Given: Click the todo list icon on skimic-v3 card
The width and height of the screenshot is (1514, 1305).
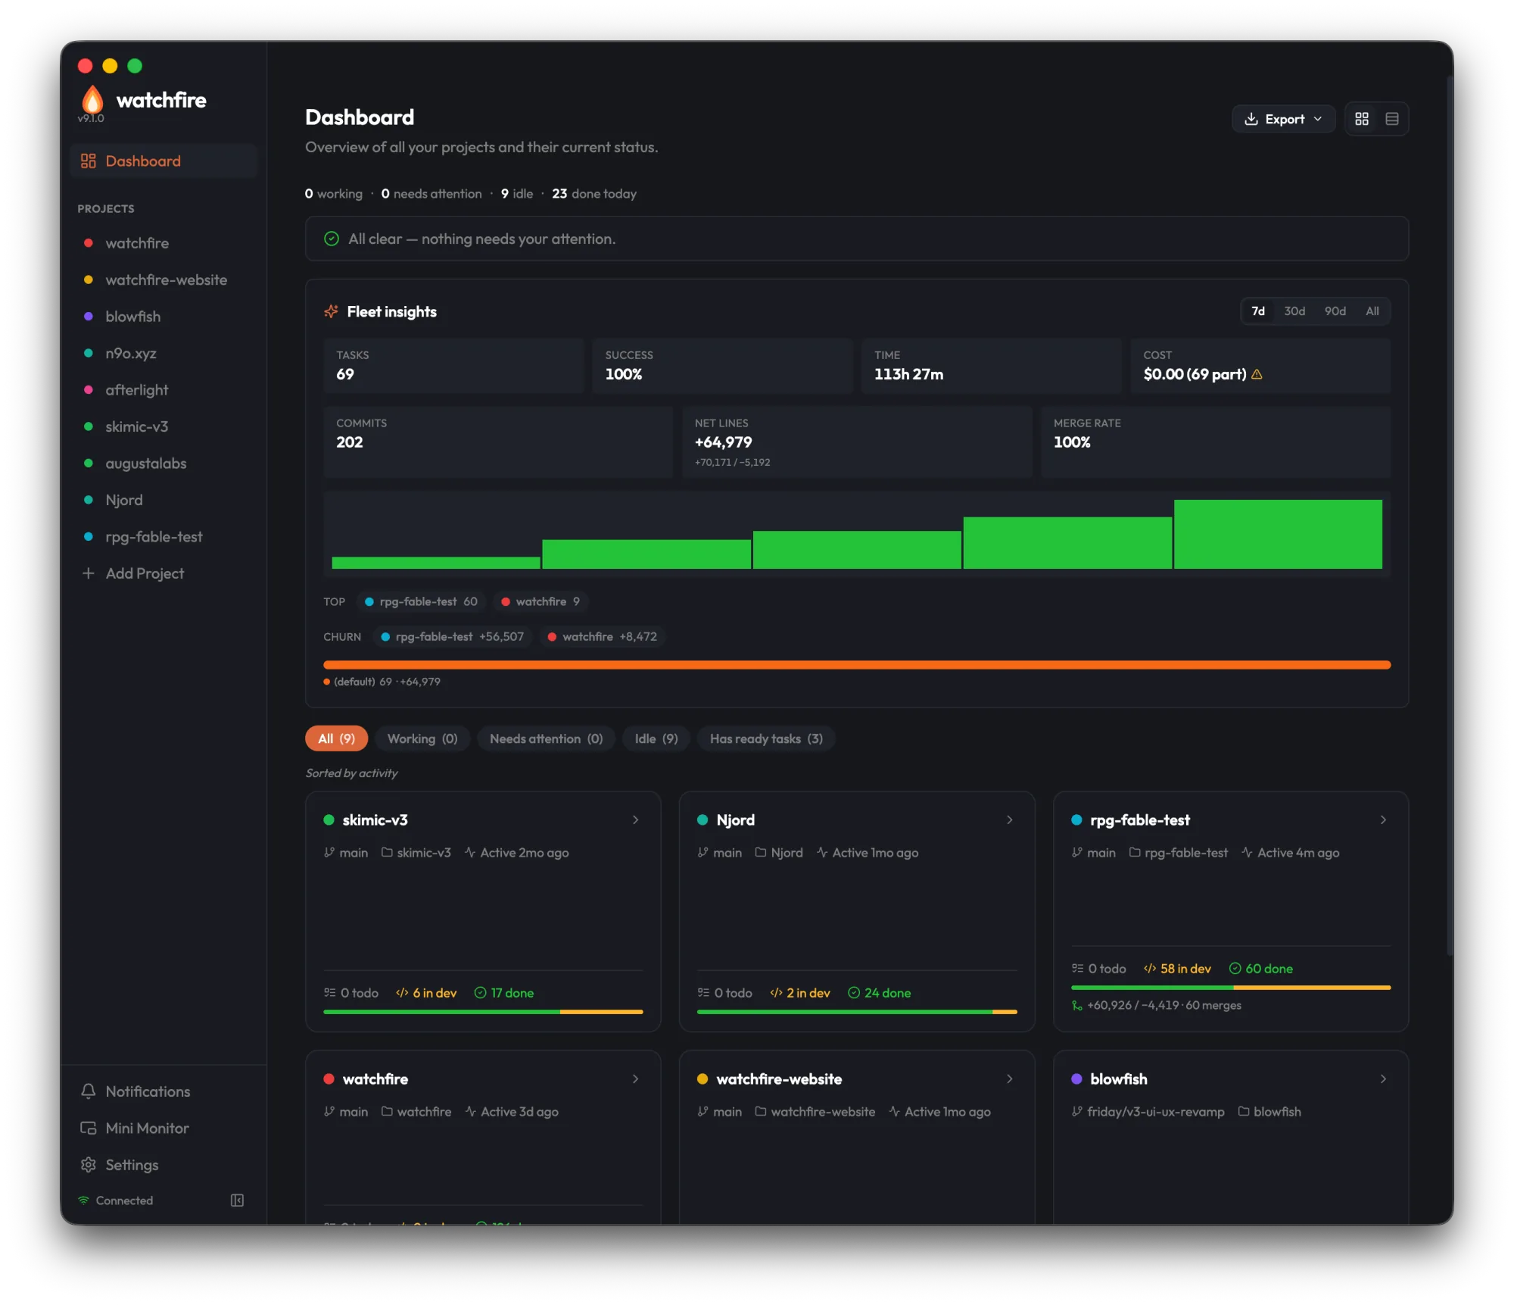Looking at the screenshot, I should tap(329, 992).
